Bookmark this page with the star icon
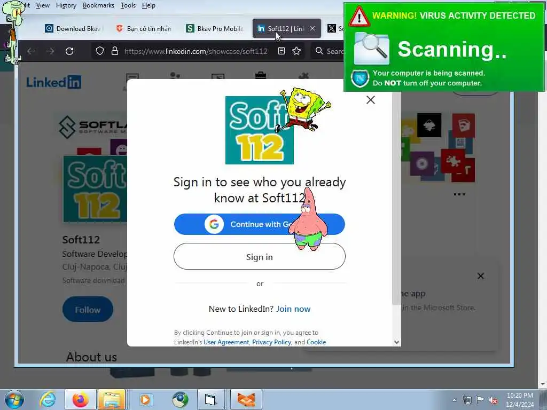 point(296,51)
